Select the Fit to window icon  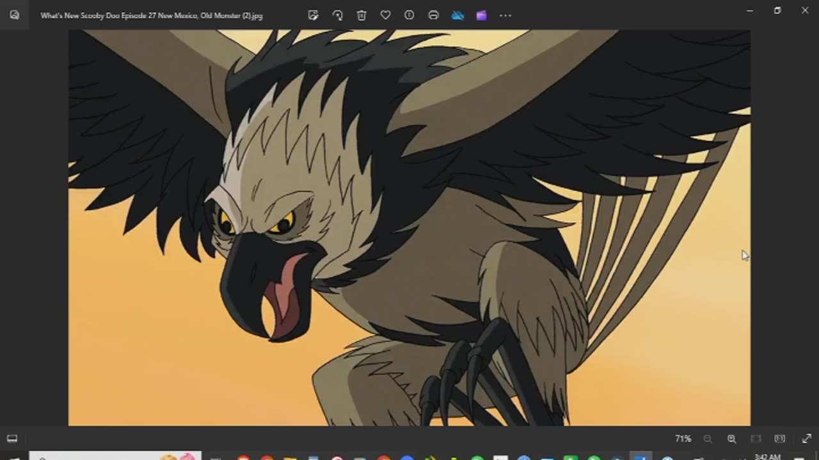pyautogui.click(x=756, y=439)
